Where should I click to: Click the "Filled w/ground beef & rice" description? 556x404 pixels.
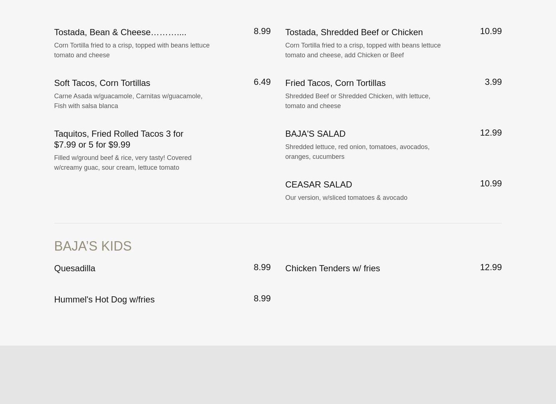coord(123,162)
